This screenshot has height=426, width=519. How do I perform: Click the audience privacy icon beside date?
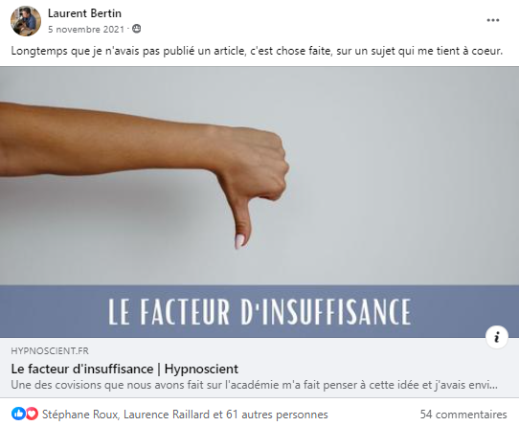[x=136, y=29]
